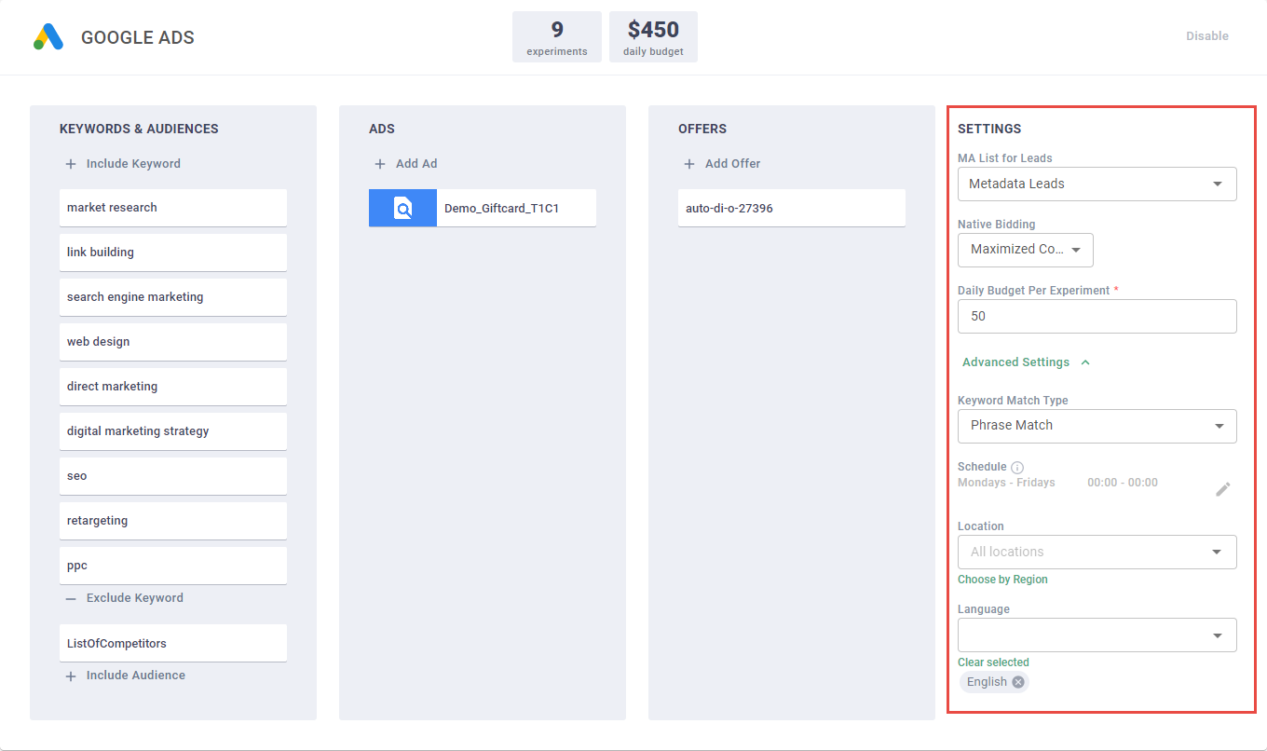Open the MA List for Leads dropdown
Image resolution: width=1267 pixels, height=751 pixels.
point(1097,184)
